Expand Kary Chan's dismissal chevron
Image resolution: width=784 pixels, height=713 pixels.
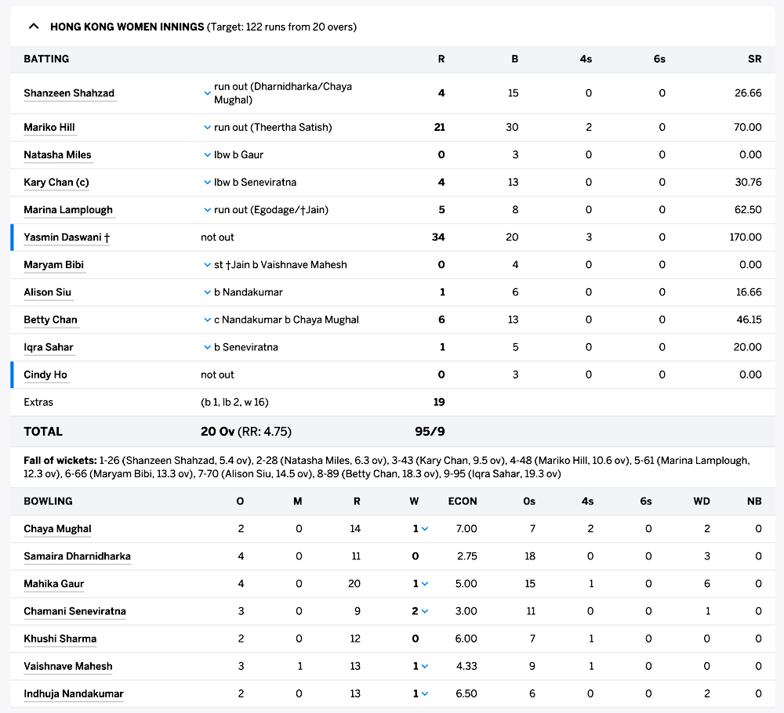206,182
